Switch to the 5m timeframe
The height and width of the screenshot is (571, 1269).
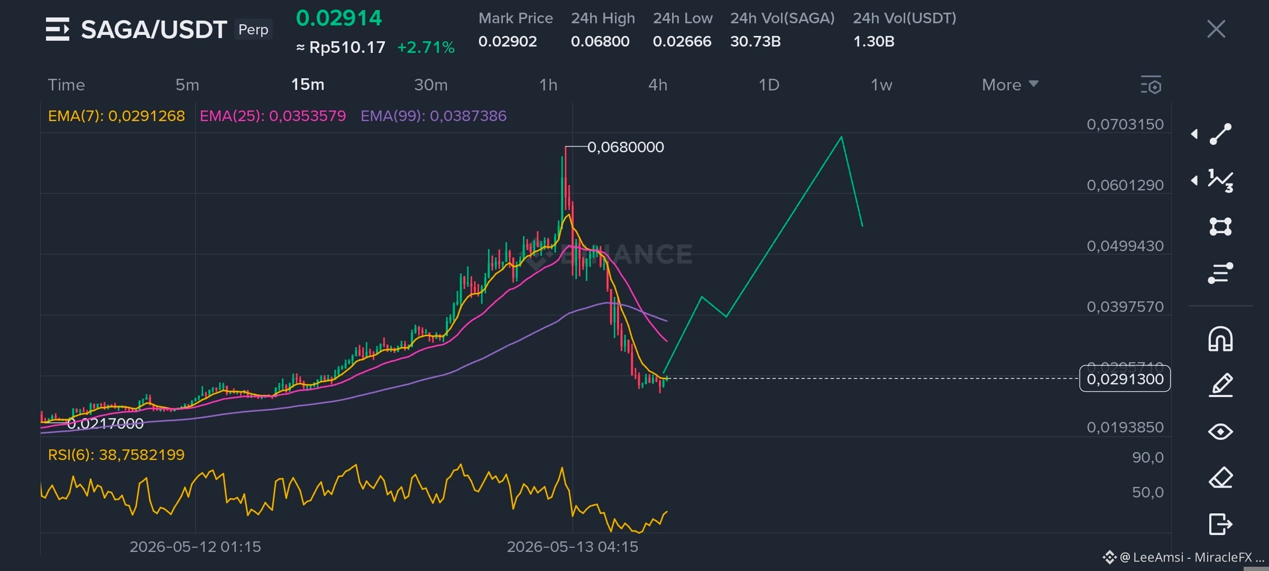click(x=187, y=85)
